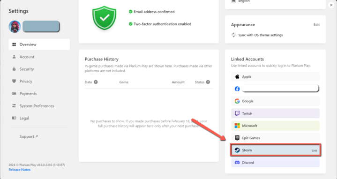Click the Apple logo icon
Image resolution: width=337 pixels, height=179 pixels.
237,76
